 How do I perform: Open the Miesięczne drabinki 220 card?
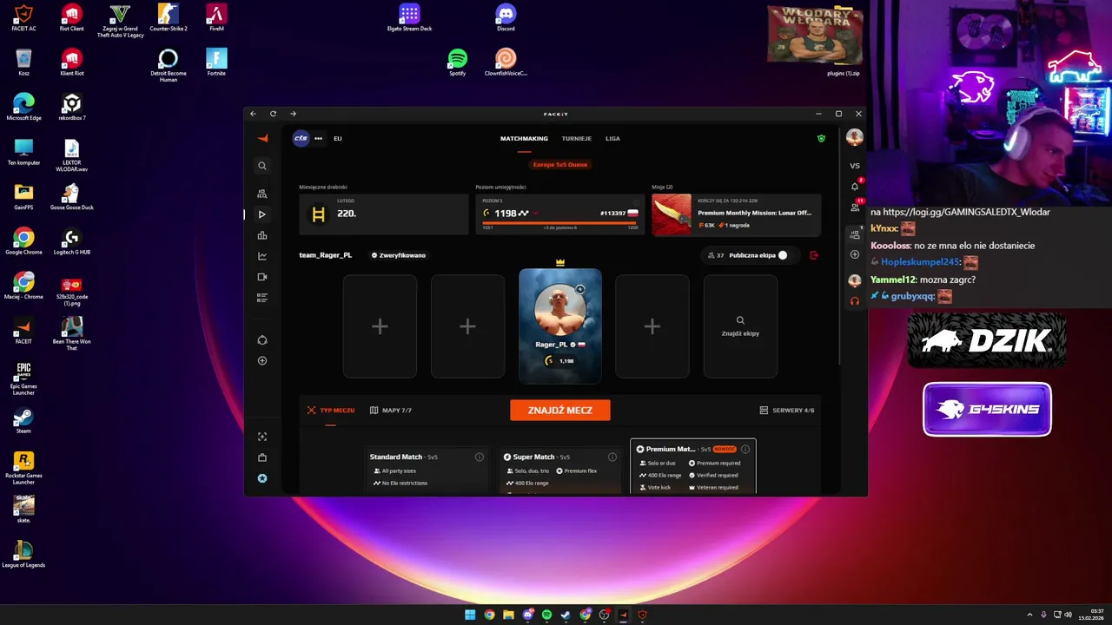coord(384,214)
